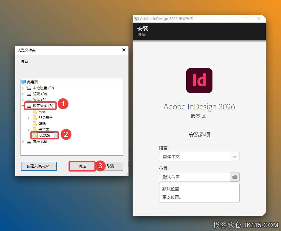Expand the 娱乐 (G:) tree node
This screenshot has height=231, width=281.
tap(23, 142)
